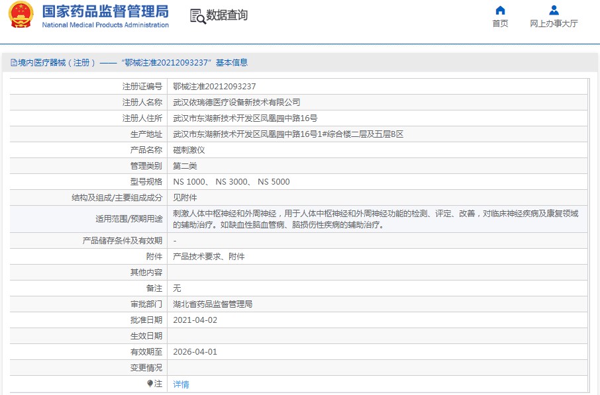600x395 pixels.
Task: Click the 批准日期 label
Action: coord(146,320)
